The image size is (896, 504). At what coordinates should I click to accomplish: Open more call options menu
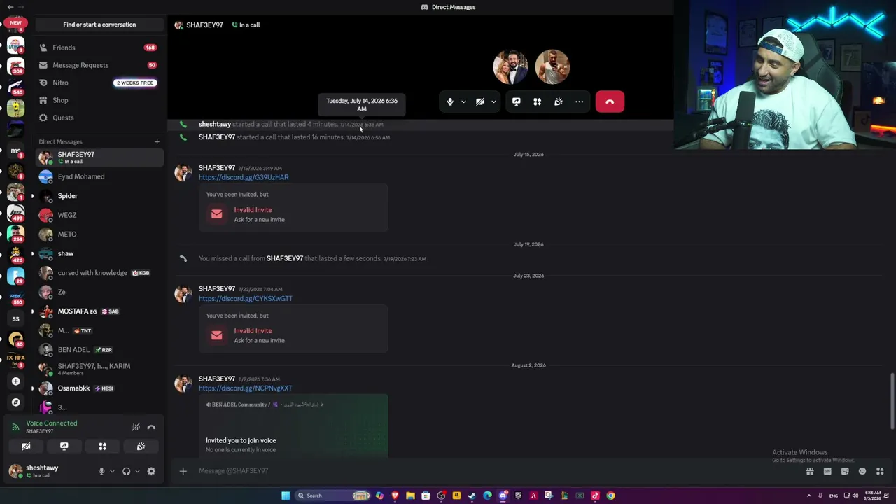pyautogui.click(x=580, y=101)
